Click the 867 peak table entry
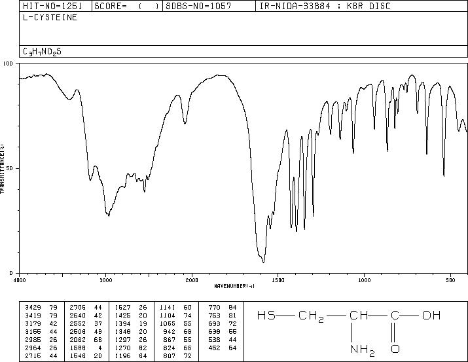Image resolution: width=468 pixels, height=362 pixels. [170, 340]
